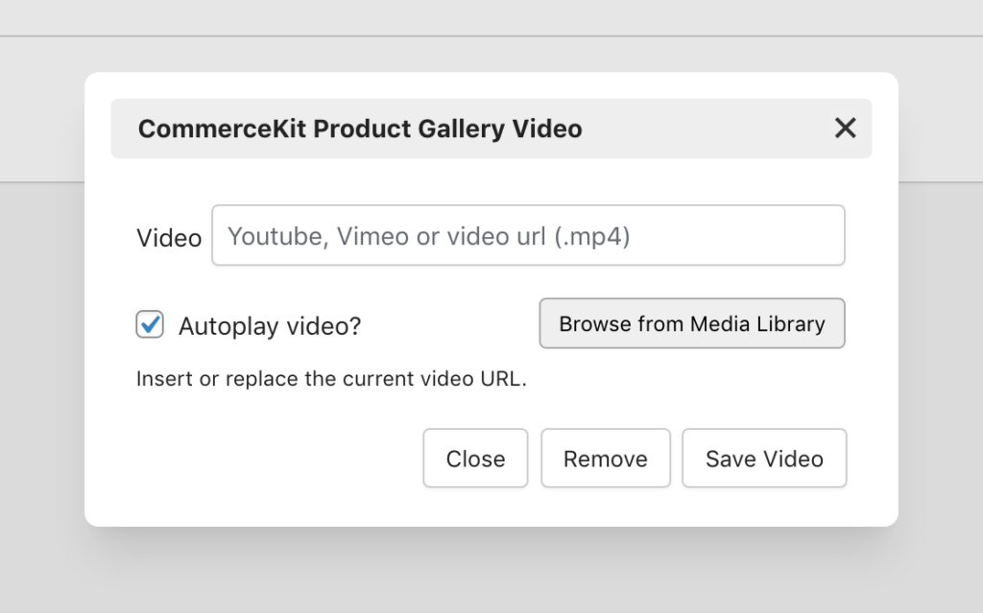This screenshot has height=613, width=983.
Task: Save the current video settings
Action: pyautogui.click(x=764, y=458)
